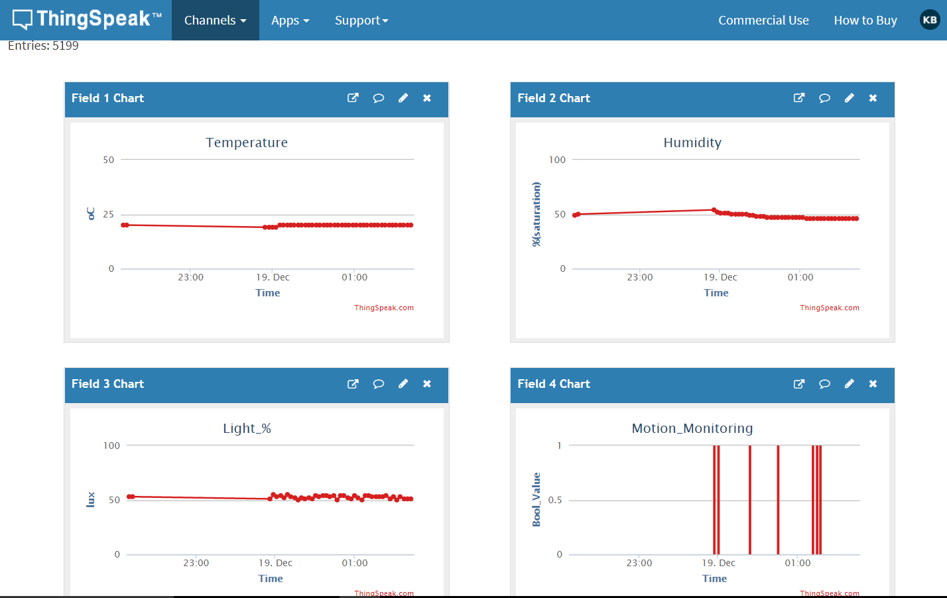Click the Light_% chart title
The image size is (947, 598).
[247, 428]
